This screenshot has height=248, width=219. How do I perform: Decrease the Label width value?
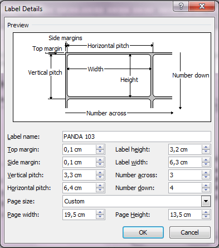[x=206, y=164]
